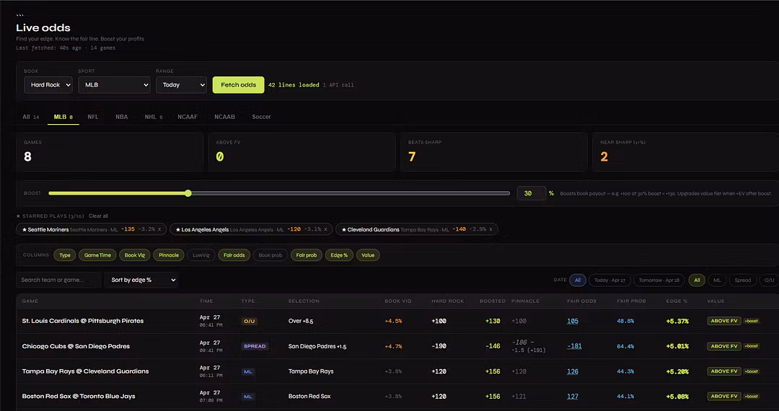Toggle the Pinnacle column pill
Screen dimensions: 779x411
169,255
